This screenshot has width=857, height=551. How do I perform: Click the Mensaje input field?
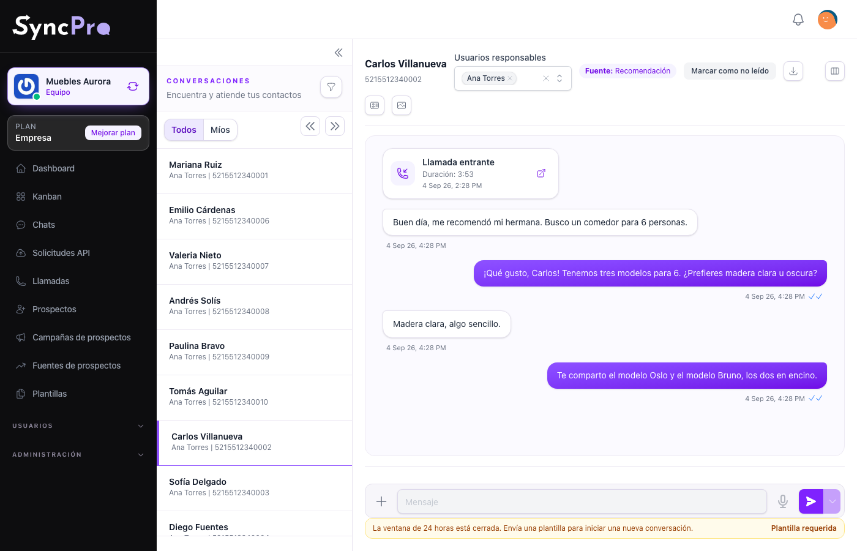click(582, 501)
